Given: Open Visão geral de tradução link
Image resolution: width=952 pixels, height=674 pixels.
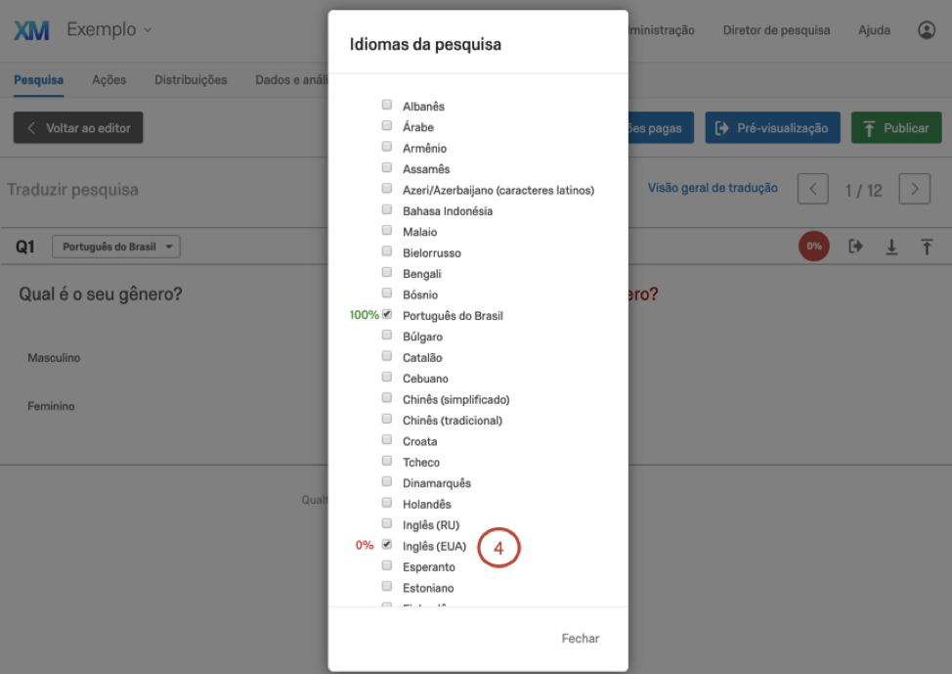Looking at the screenshot, I should point(713,188).
